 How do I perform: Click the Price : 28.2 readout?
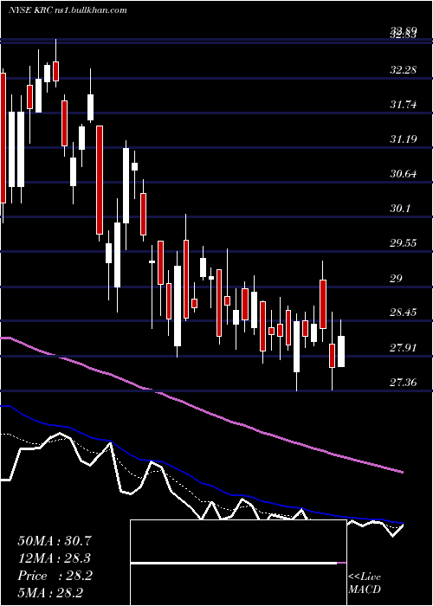[x=55, y=576]
